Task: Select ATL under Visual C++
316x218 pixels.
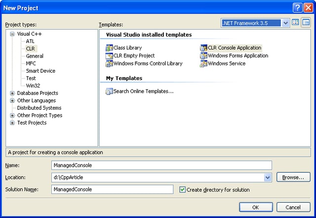Action: click(30, 41)
